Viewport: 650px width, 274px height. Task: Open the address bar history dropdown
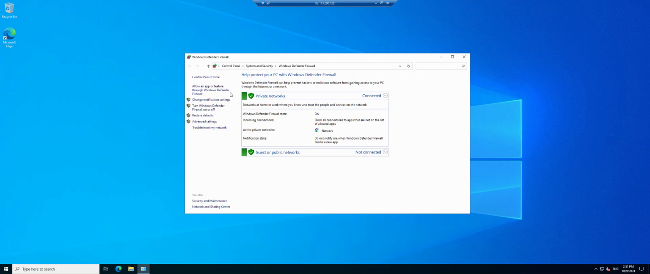(400, 66)
